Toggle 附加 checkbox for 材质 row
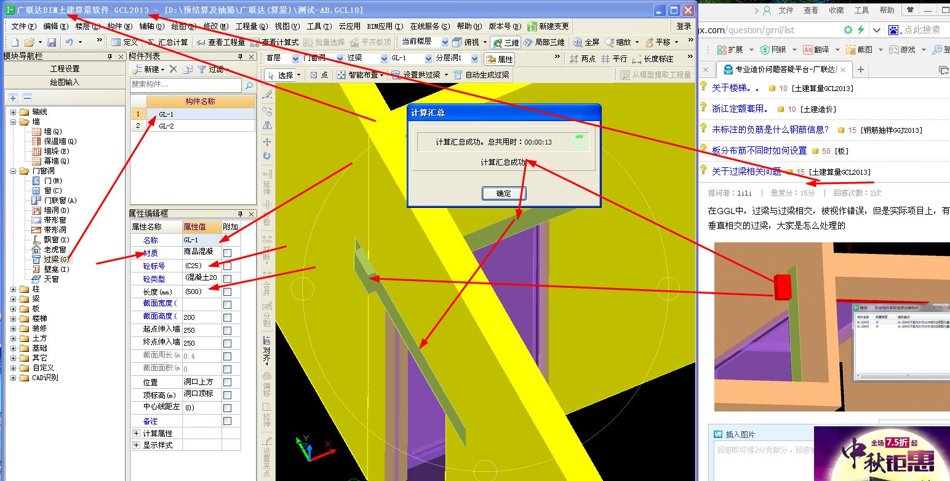950x481 pixels. click(x=228, y=253)
